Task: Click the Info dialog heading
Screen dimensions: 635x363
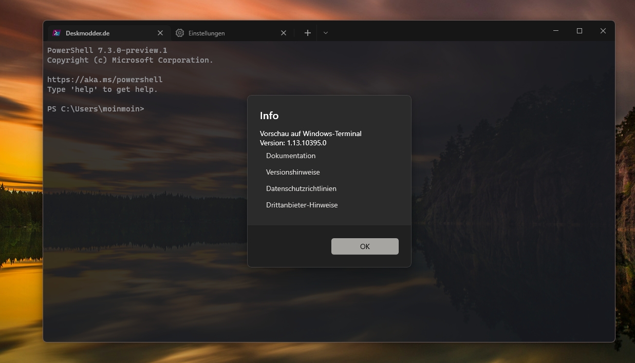Action: (x=269, y=116)
